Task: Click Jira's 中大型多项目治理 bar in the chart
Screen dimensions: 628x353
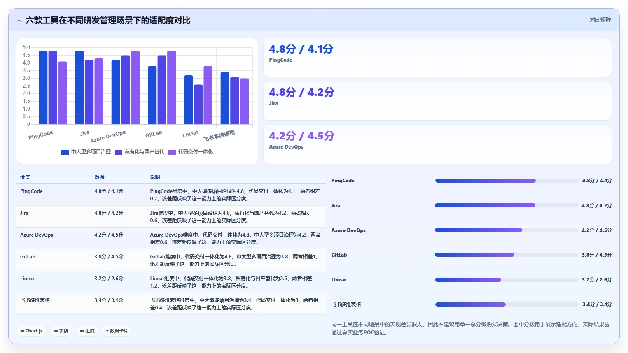Action: pos(79,88)
